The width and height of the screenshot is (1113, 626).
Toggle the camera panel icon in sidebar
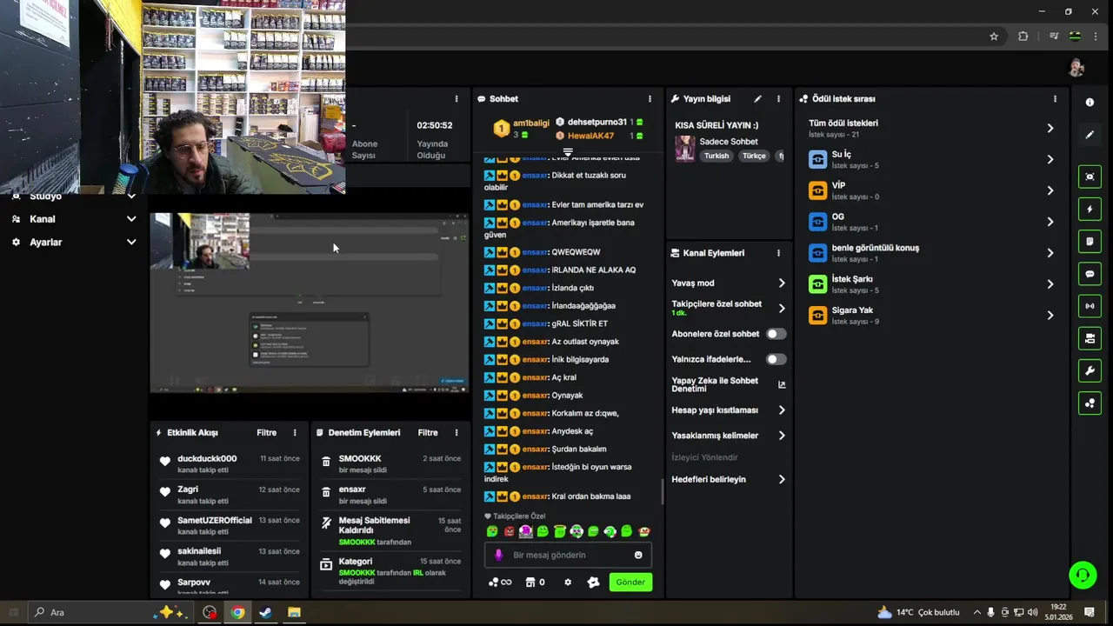point(1090,338)
